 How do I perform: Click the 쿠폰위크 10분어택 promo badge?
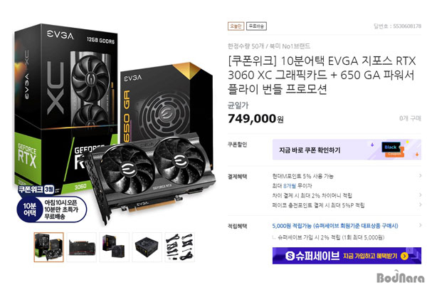click(51, 204)
